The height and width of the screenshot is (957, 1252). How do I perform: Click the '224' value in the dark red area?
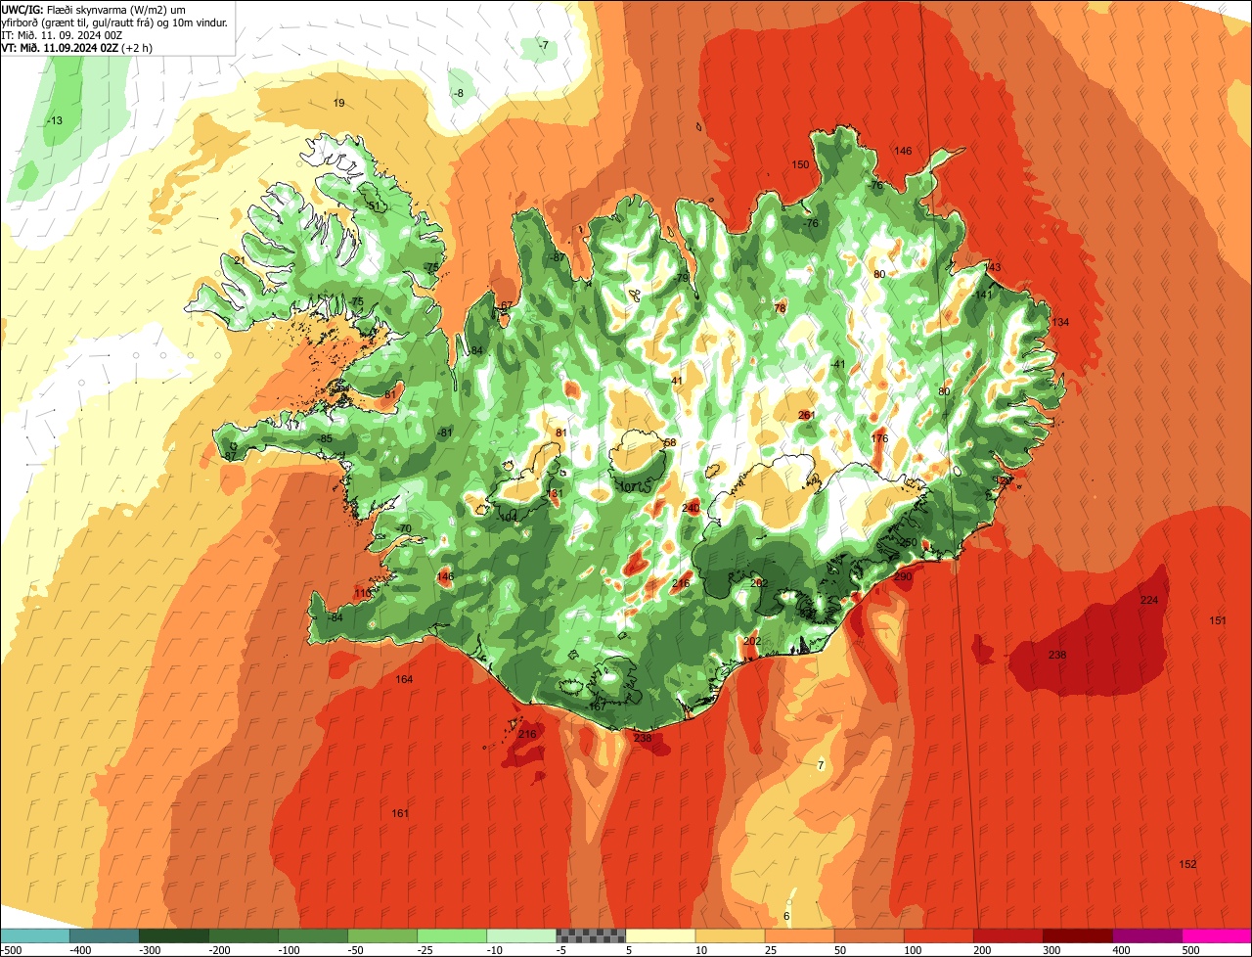pyautogui.click(x=1149, y=600)
